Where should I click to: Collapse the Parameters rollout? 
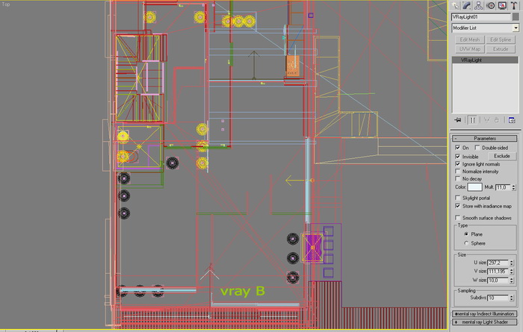pos(485,138)
